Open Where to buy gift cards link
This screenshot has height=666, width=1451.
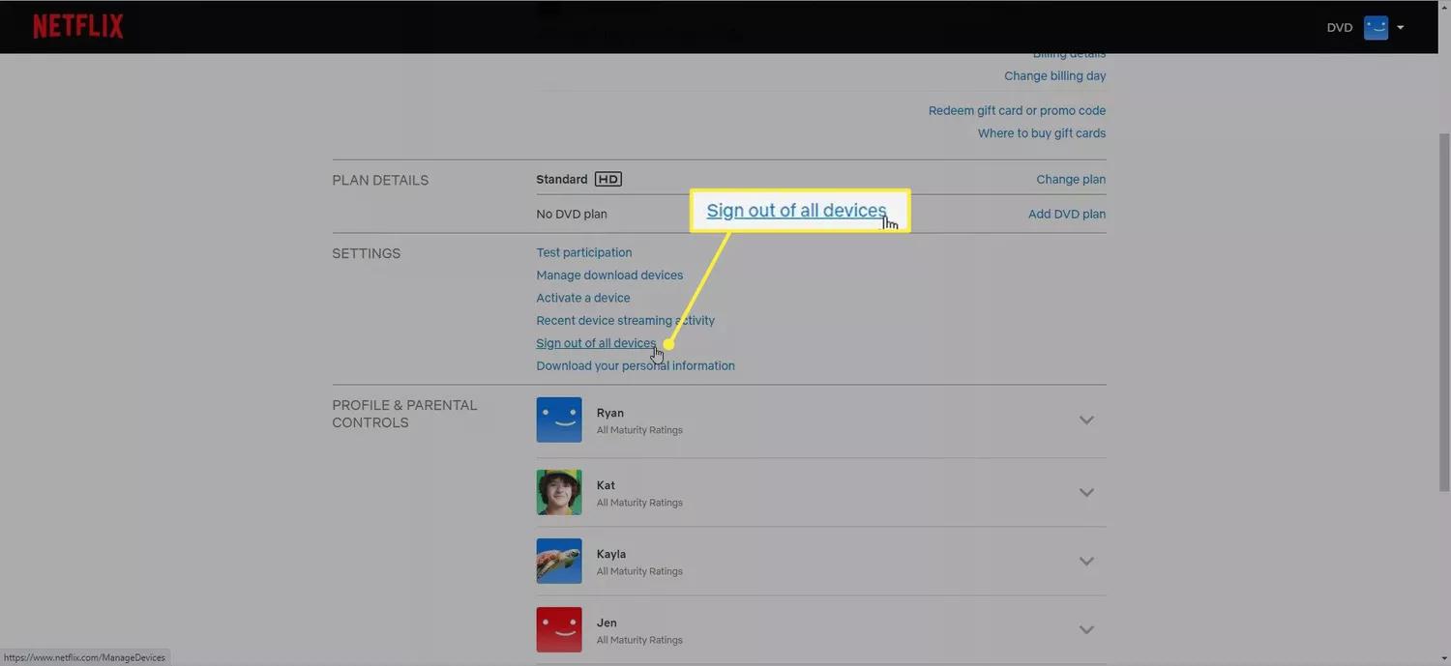(x=1042, y=133)
